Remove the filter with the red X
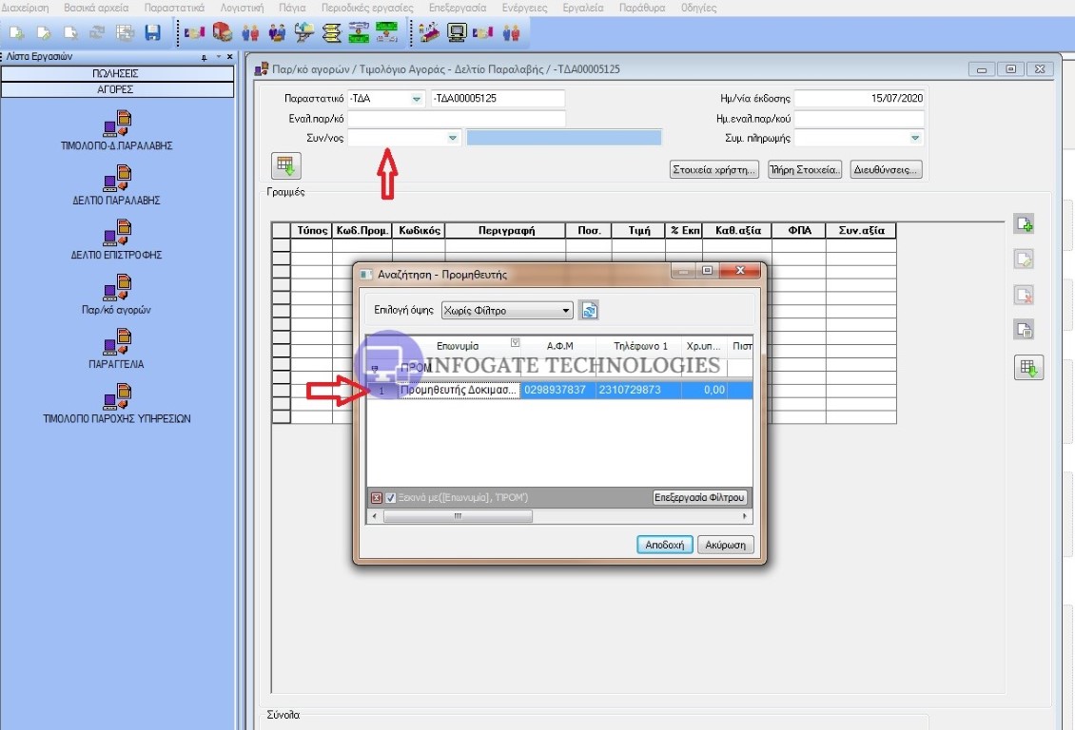Screen dimensions: 1075x730 pyautogui.click(x=376, y=498)
